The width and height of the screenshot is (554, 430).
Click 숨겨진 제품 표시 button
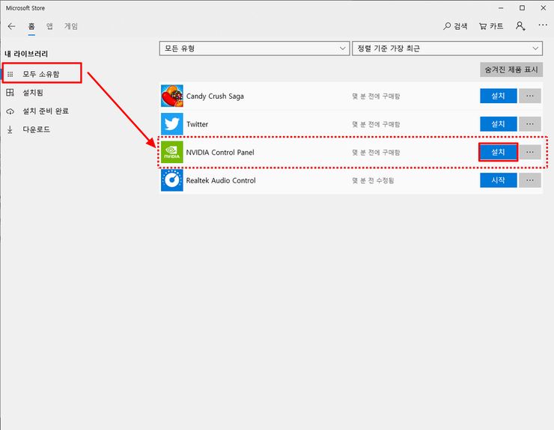pos(511,70)
